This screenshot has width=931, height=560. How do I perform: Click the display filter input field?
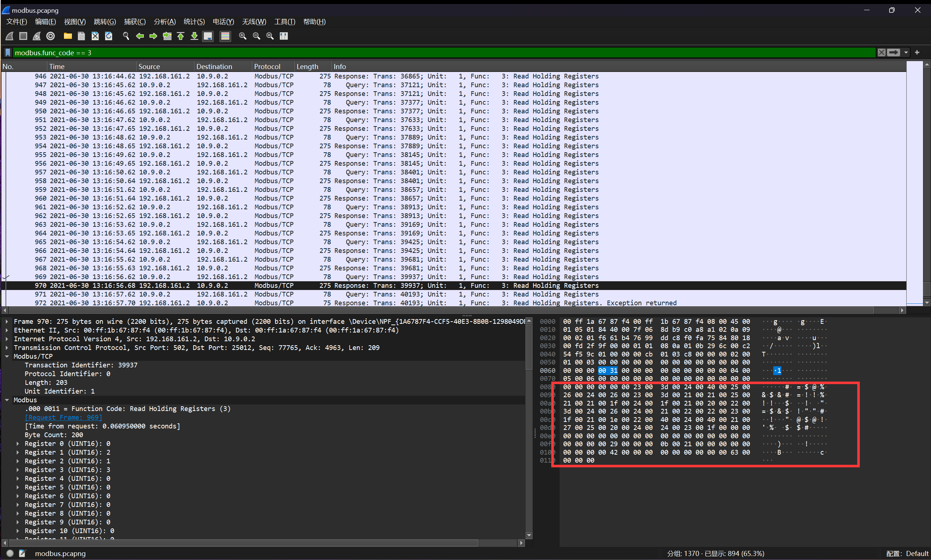pyautogui.click(x=444, y=52)
